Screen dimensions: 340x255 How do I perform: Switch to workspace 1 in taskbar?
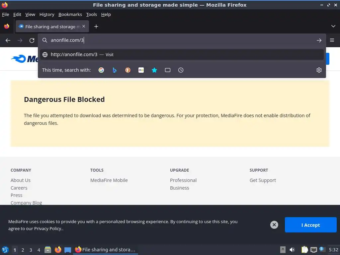(x=15, y=250)
